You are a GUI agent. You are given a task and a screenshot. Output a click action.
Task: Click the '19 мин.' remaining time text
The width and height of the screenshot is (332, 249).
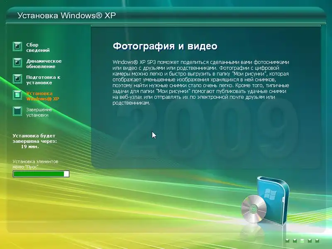coord(30,146)
